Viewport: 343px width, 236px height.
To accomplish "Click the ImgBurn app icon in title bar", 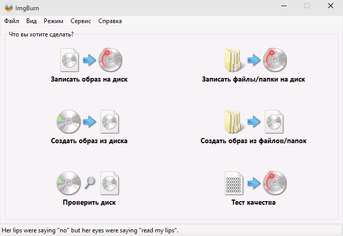I will pos(8,7).
